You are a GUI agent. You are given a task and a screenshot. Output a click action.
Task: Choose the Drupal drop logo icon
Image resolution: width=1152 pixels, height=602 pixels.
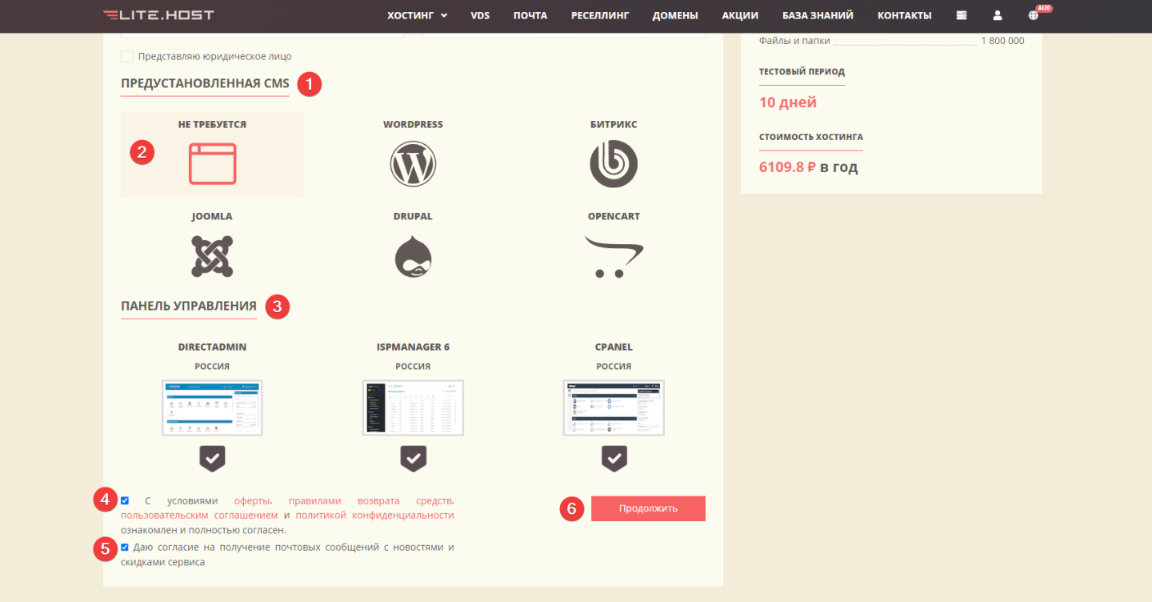click(413, 256)
